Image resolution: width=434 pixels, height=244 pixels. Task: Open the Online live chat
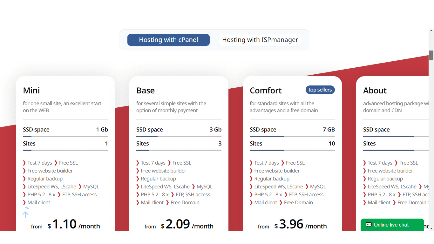point(392,225)
